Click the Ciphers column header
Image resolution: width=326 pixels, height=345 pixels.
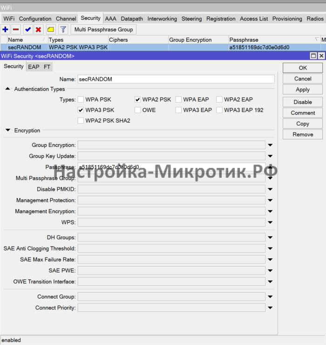click(x=138, y=40)
